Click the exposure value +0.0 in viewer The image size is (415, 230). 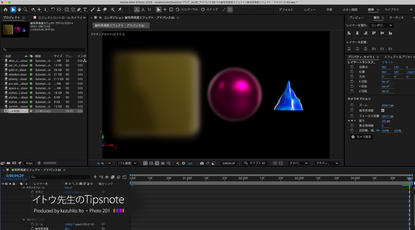(x=190, y=163)
